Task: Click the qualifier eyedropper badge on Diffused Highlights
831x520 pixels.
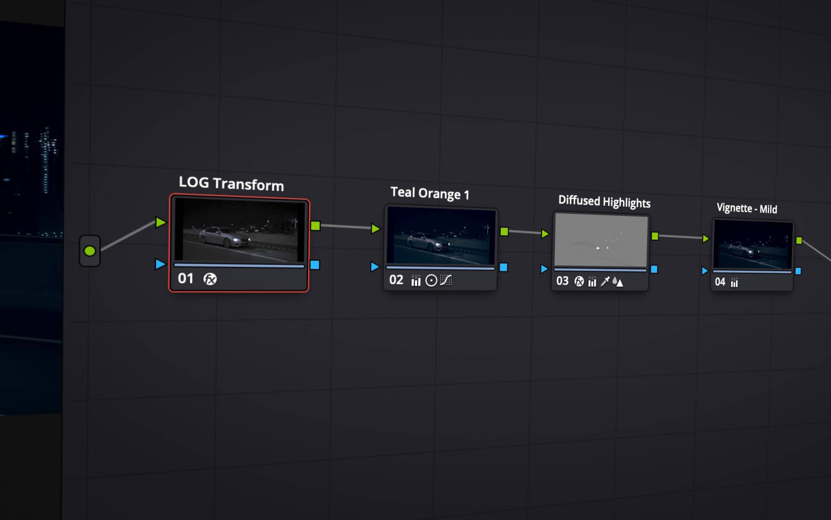Action: (x=605, y=281)
